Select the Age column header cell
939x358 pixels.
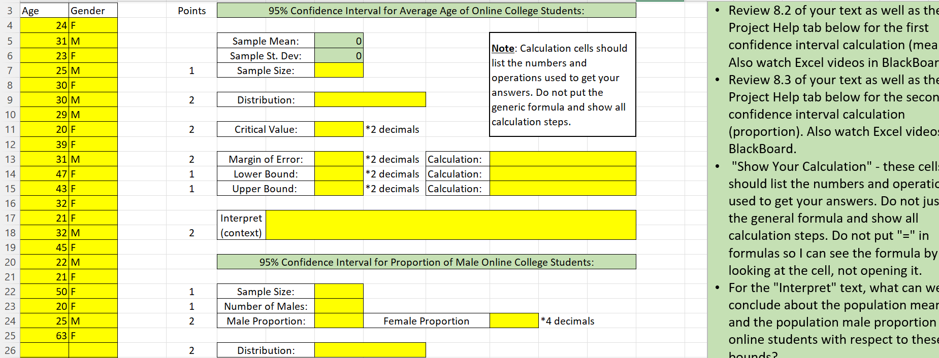coord(44,11)
